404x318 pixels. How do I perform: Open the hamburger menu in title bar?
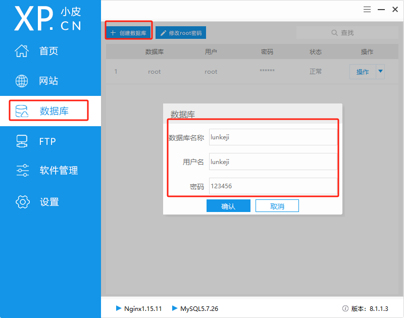click(368, 9)
